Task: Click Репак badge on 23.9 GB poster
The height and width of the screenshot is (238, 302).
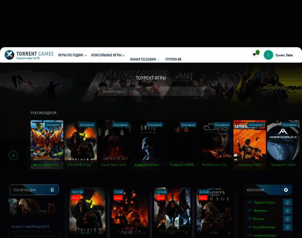Action: tap(118, 198)
